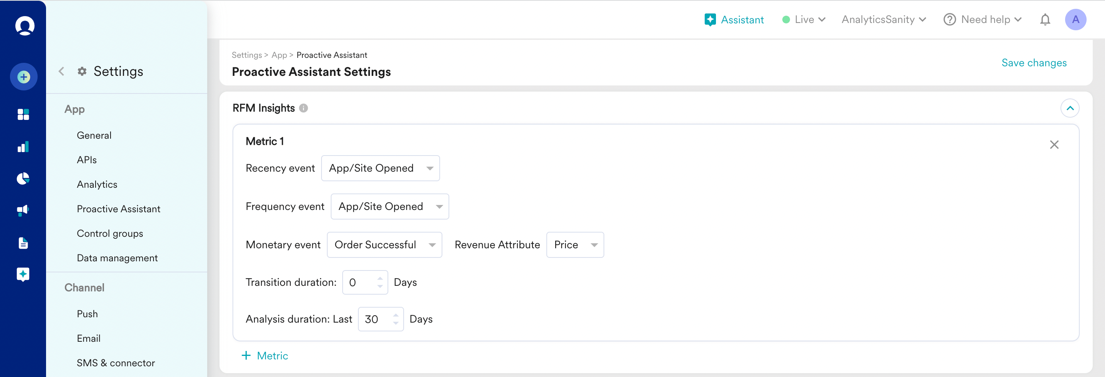Collapse the RFM Insights section
Image resolution: width=1105 pixels, height=377 pixels.
click(1070, 108)
